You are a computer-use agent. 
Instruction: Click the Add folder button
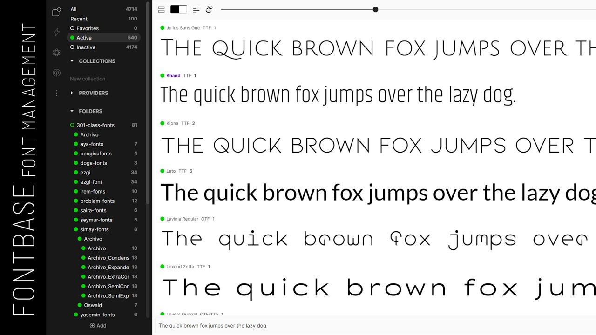coord(98,326)
